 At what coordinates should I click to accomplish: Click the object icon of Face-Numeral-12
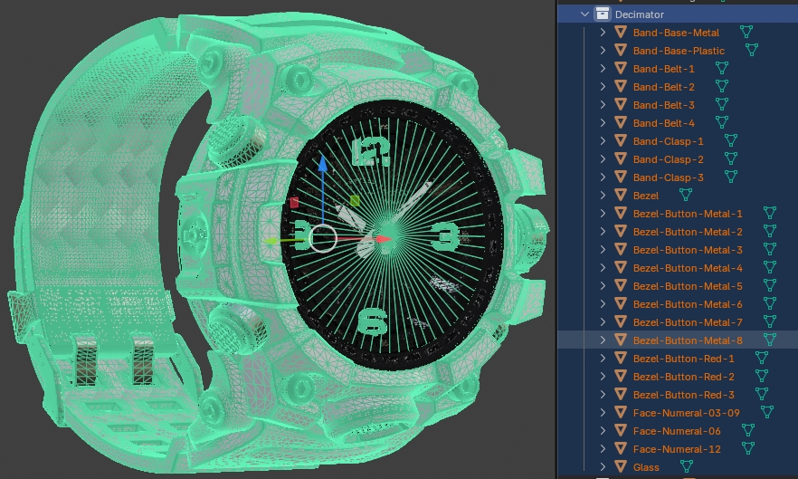click(621, 448)
